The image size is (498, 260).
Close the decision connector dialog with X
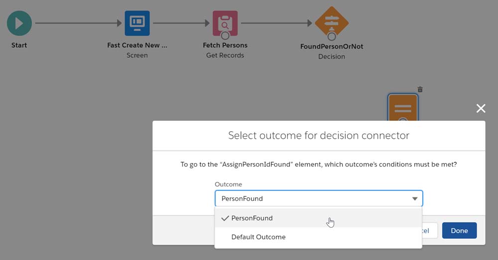click(x=481, y=108)
